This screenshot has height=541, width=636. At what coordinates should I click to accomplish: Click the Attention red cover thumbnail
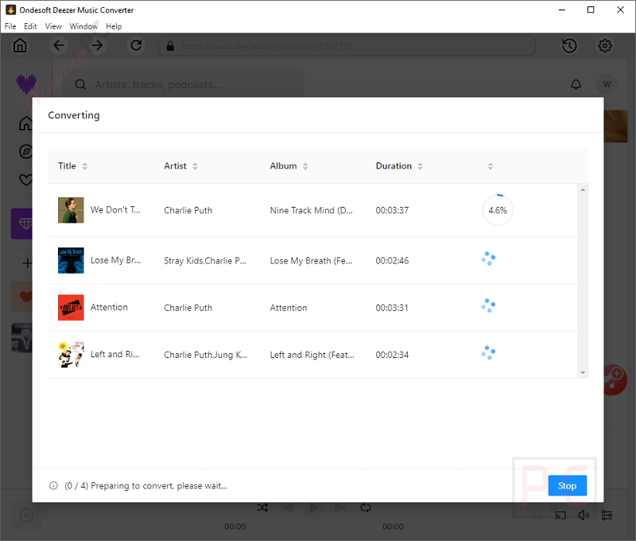tap(71, 308)
